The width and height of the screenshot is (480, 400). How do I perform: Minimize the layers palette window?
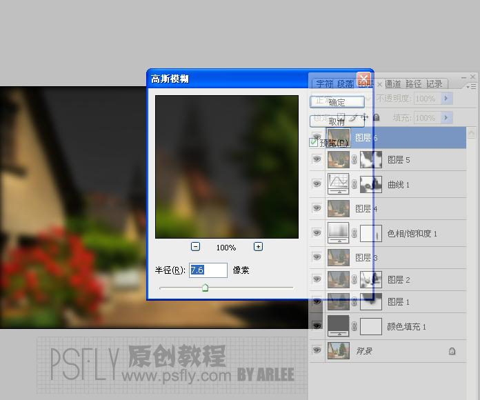point(463,77)
